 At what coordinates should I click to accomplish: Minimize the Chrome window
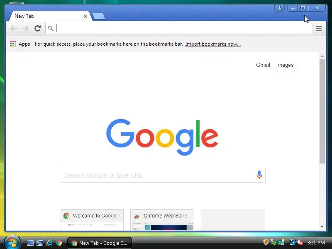(x=293, y=8)
